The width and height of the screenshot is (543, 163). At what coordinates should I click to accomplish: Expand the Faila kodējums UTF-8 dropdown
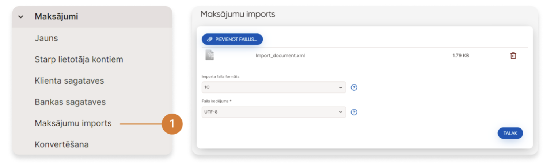[x=273, y=112]
